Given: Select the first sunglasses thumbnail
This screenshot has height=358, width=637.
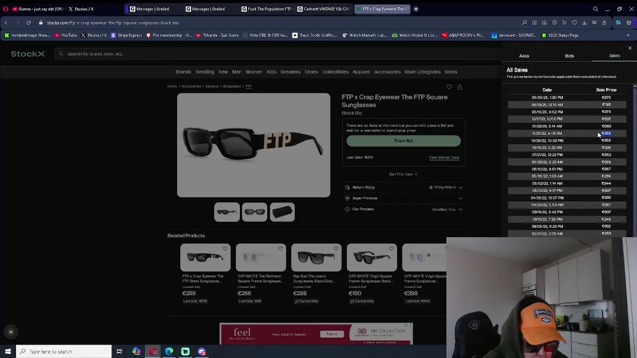Looking at the screenshot, I should (227, 212).
